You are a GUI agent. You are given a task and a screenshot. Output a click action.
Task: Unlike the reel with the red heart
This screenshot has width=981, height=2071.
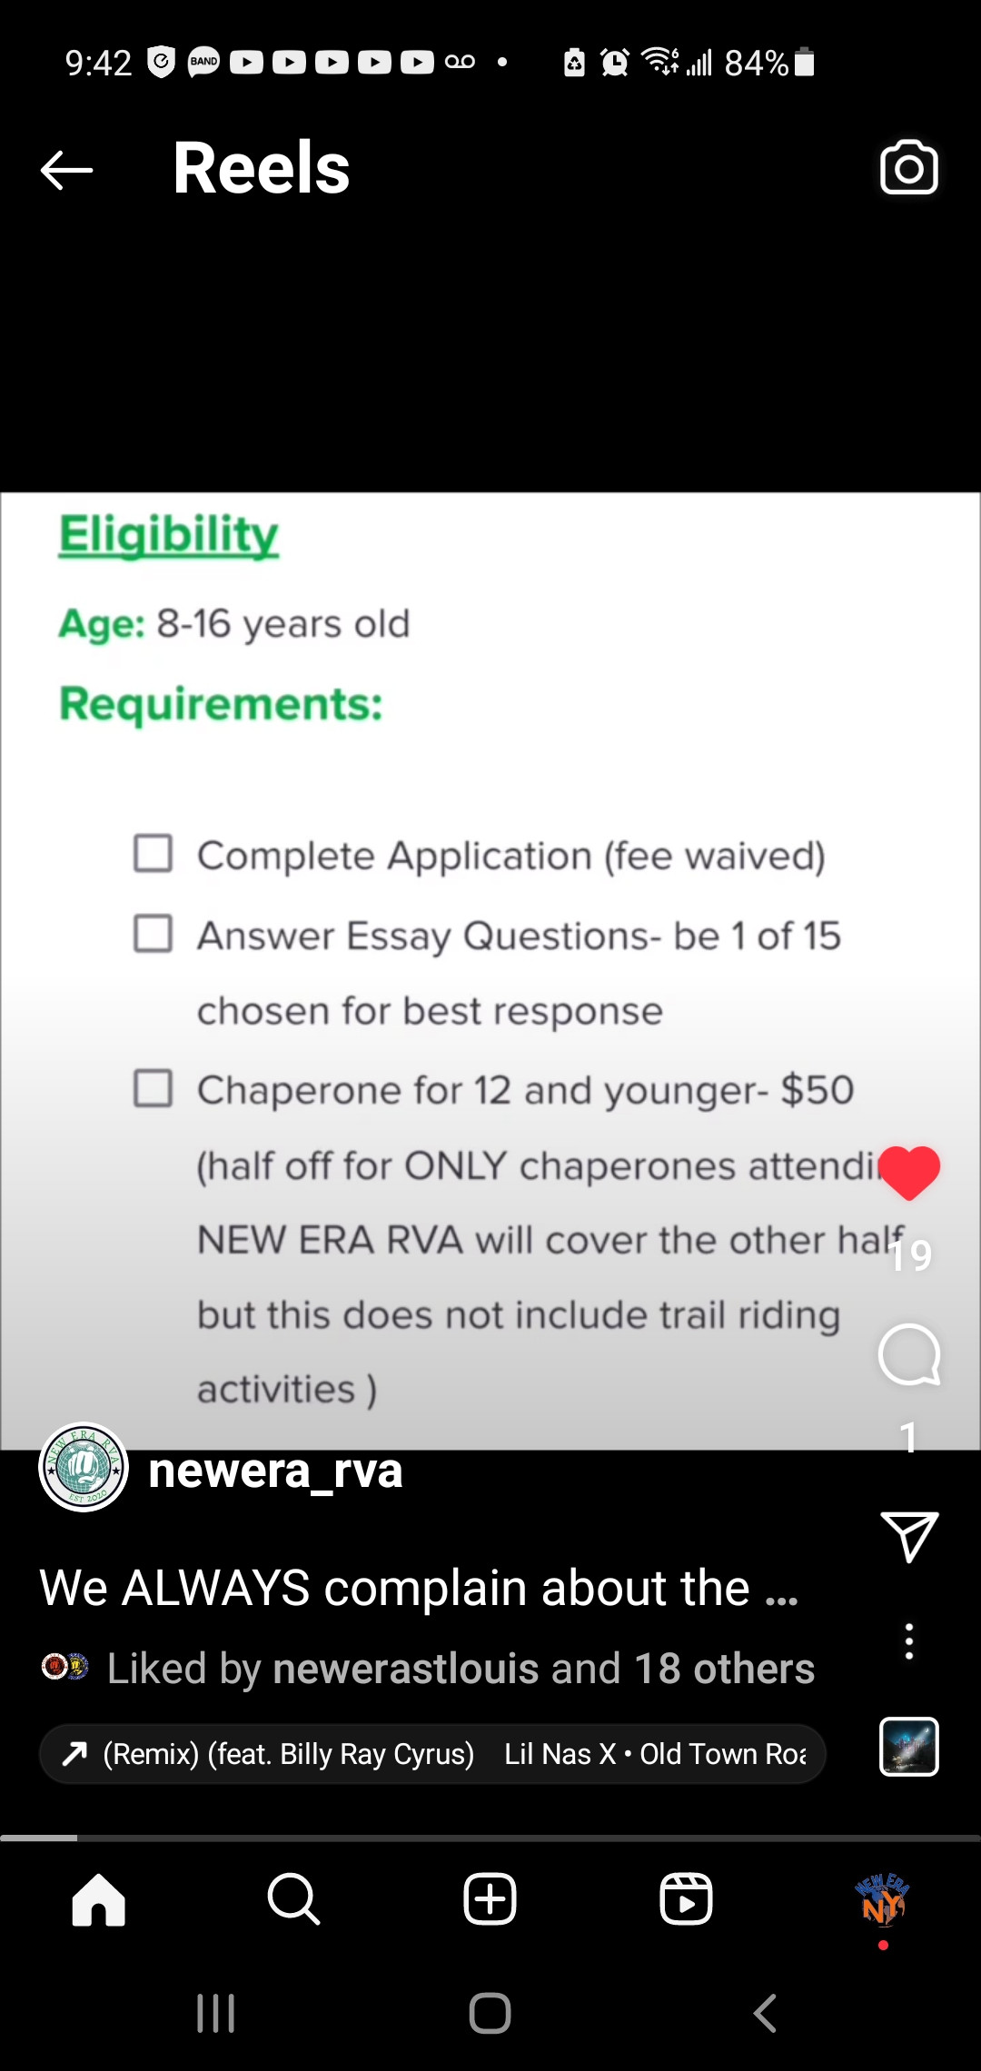[x=909, y=1173]
